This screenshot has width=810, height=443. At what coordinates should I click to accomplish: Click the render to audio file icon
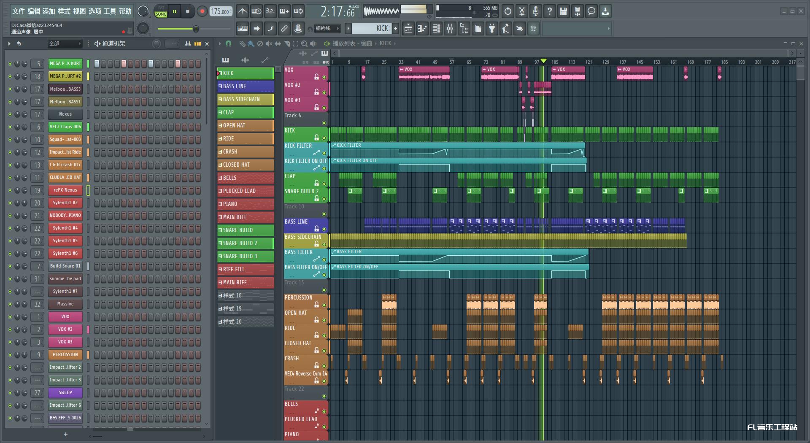click(x=578, y=11)
